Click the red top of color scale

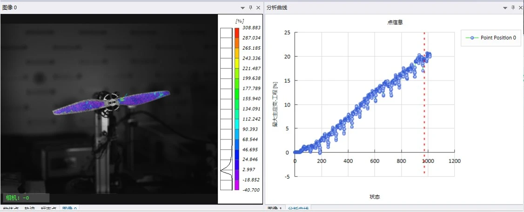pos(236,30)
